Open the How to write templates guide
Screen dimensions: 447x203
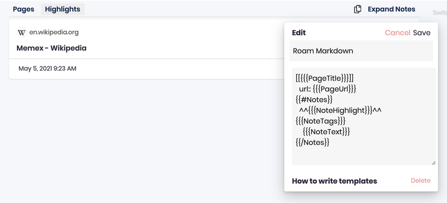(x=334, y=181)
